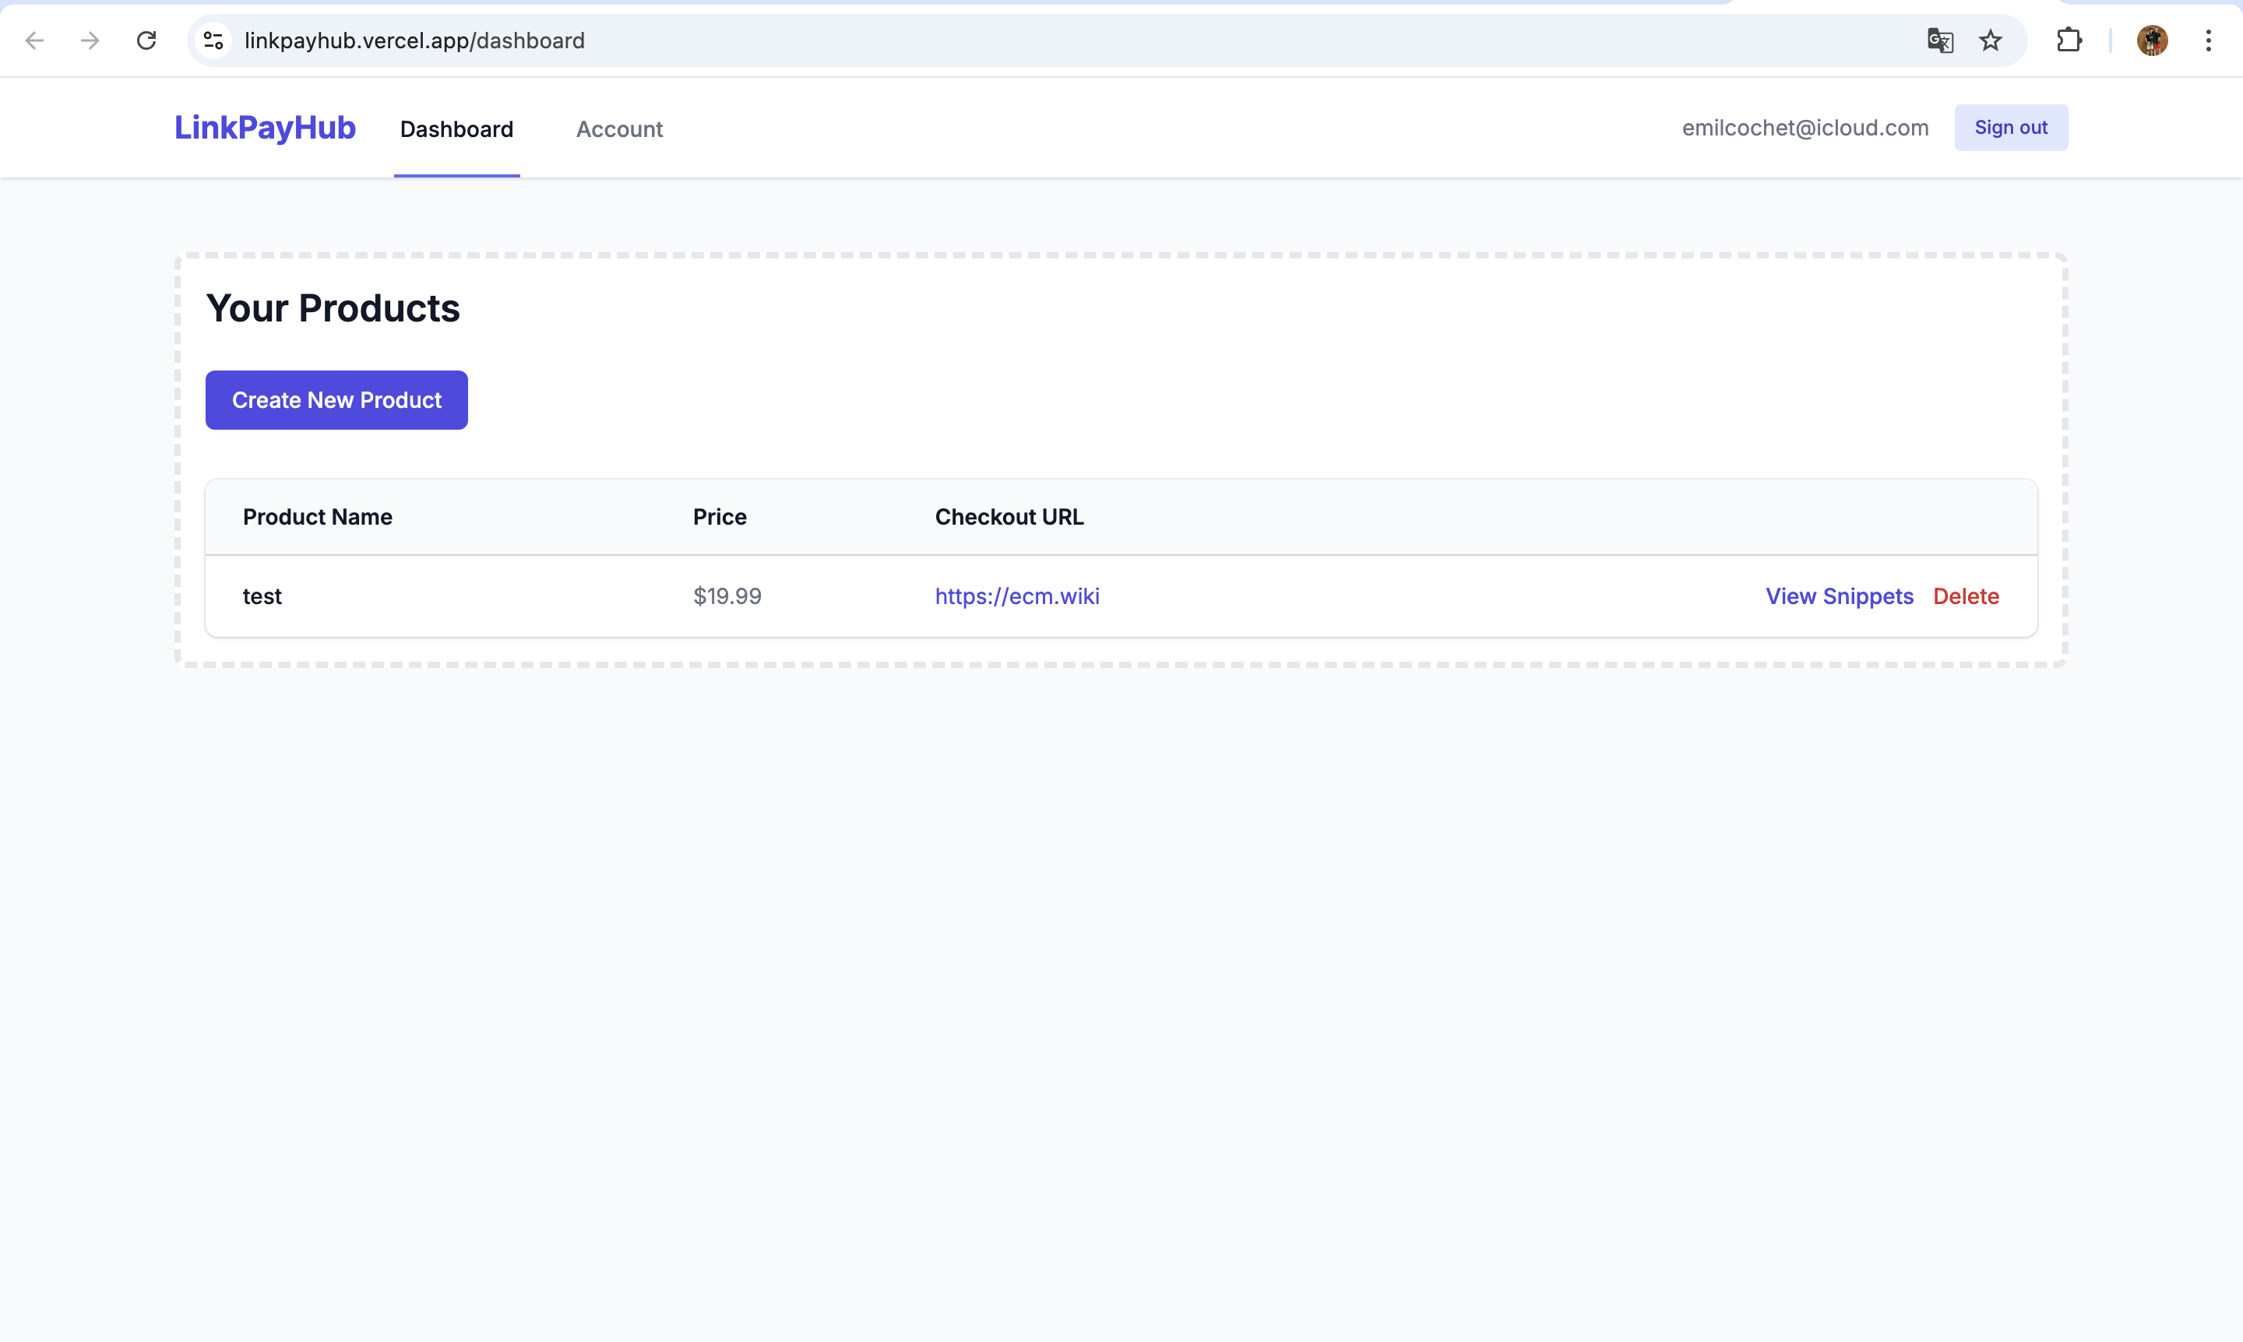Image resolution: width=2243 pixels, height=1342 pixels.
Task: Click the browser forward navigation arrow
Action: click(x=90, y=40)
